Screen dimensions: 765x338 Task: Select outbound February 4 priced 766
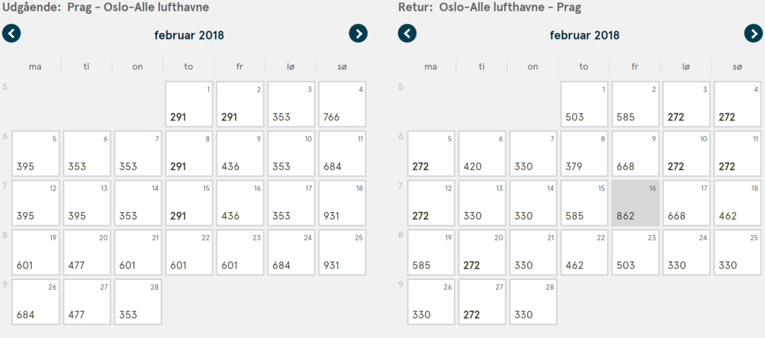(x=342, y=104)
